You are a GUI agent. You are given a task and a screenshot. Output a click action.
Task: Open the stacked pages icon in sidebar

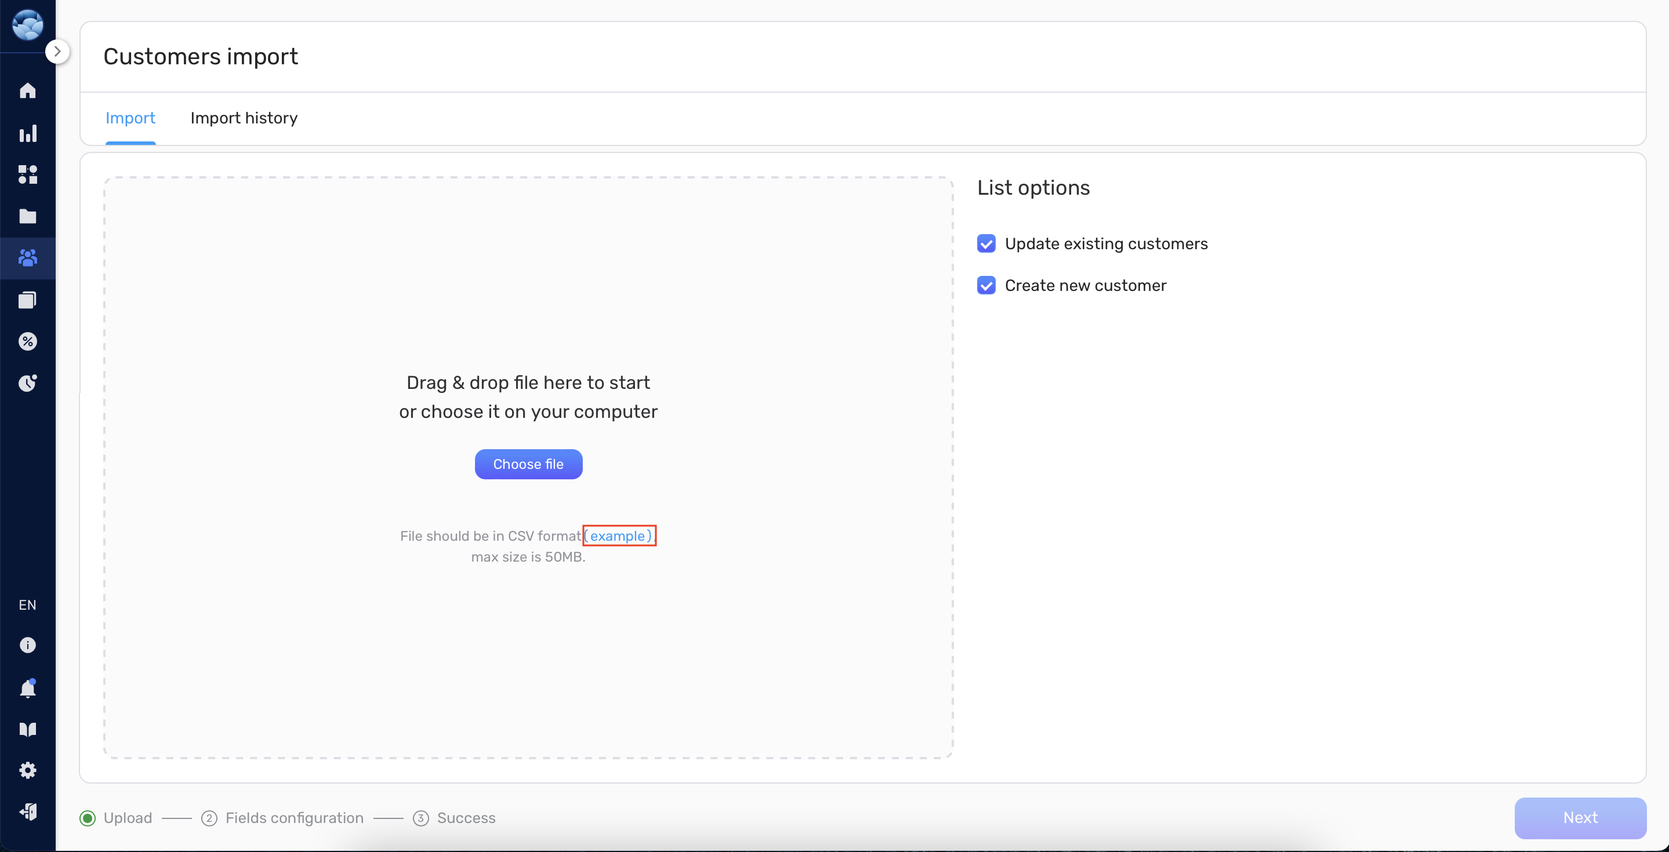[x=28, y=300]
